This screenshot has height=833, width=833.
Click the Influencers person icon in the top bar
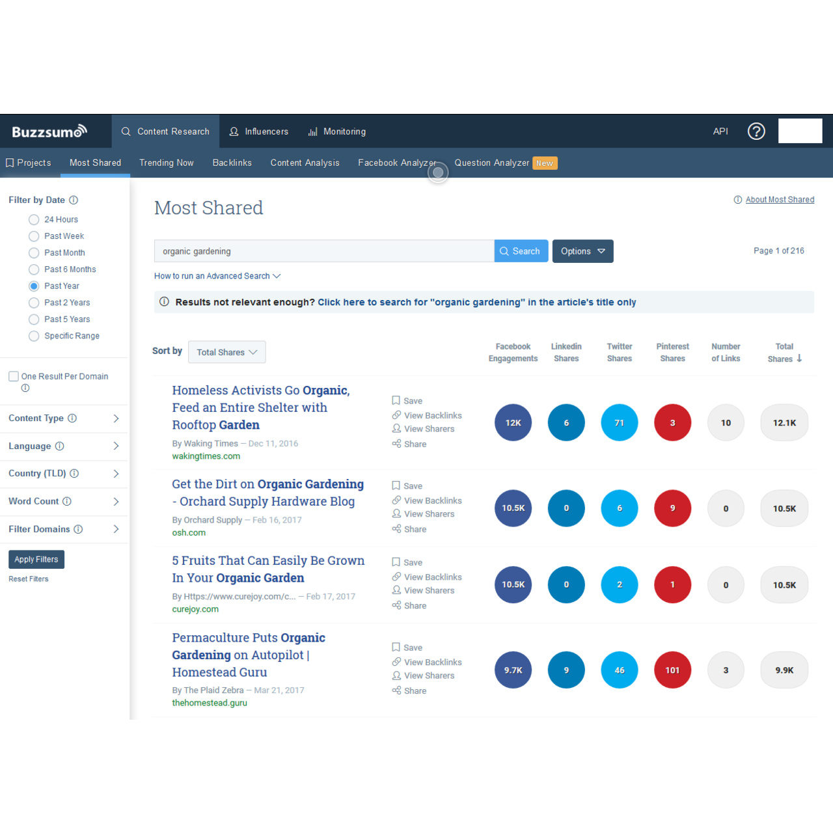tap(234, 131)
